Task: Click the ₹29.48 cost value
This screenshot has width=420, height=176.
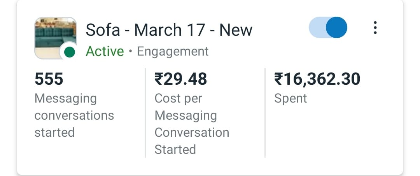Action: tap(181, 79)
